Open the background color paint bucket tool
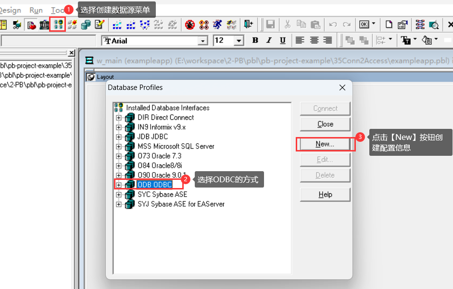This screenshot has width=453, height=289. point(427,40)
